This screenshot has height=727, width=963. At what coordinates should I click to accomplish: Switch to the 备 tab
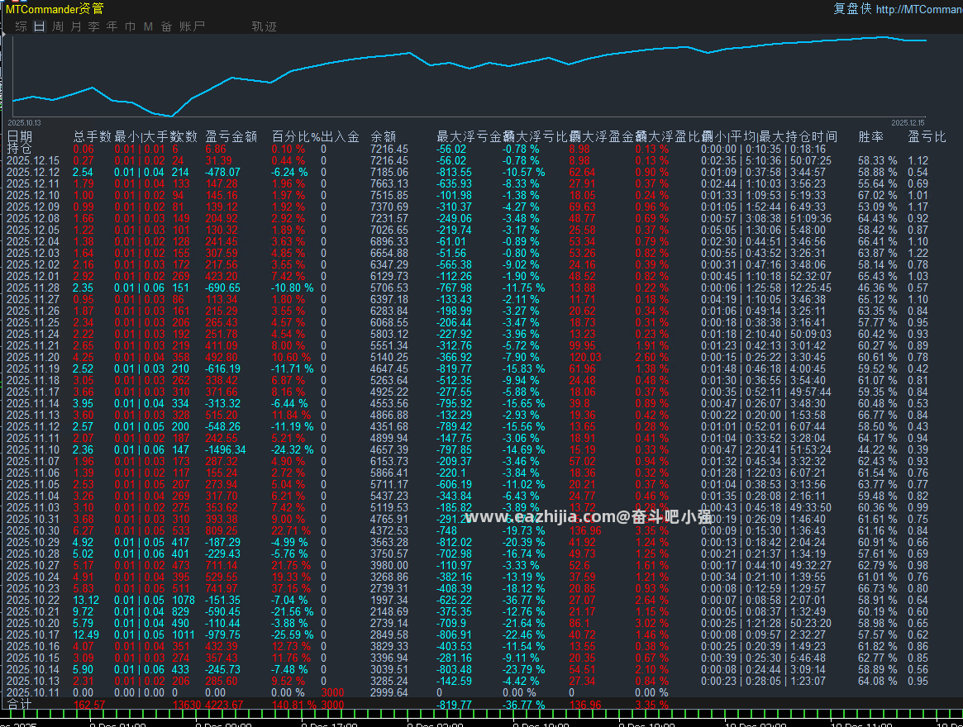166,26
